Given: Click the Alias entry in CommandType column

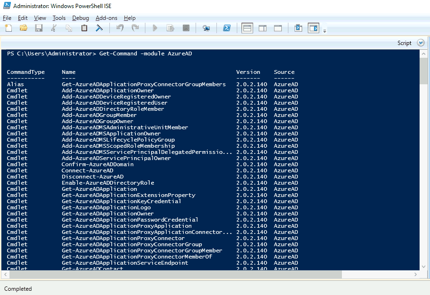Looking at the screenshot, I should coord(15,84).
